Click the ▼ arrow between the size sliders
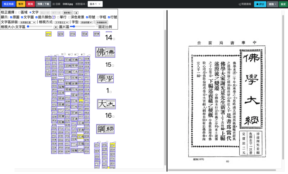This screenshot has width=288, height=174. (56, 27)
